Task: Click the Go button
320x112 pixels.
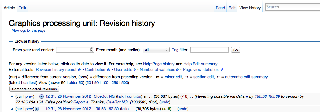Action: 236,50
